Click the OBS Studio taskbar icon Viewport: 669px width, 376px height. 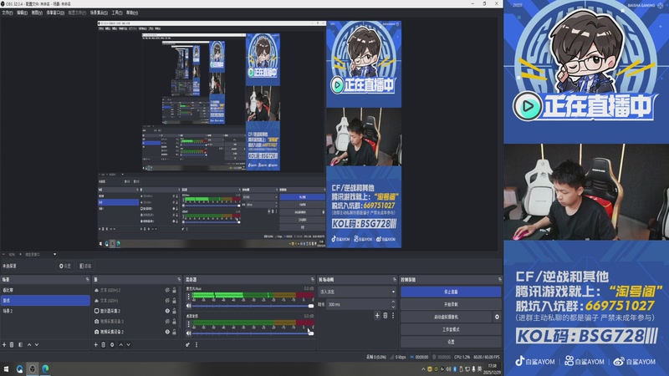click(33, 368)
